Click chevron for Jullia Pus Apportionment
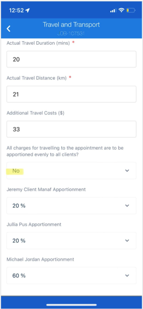 pos(127,241)
